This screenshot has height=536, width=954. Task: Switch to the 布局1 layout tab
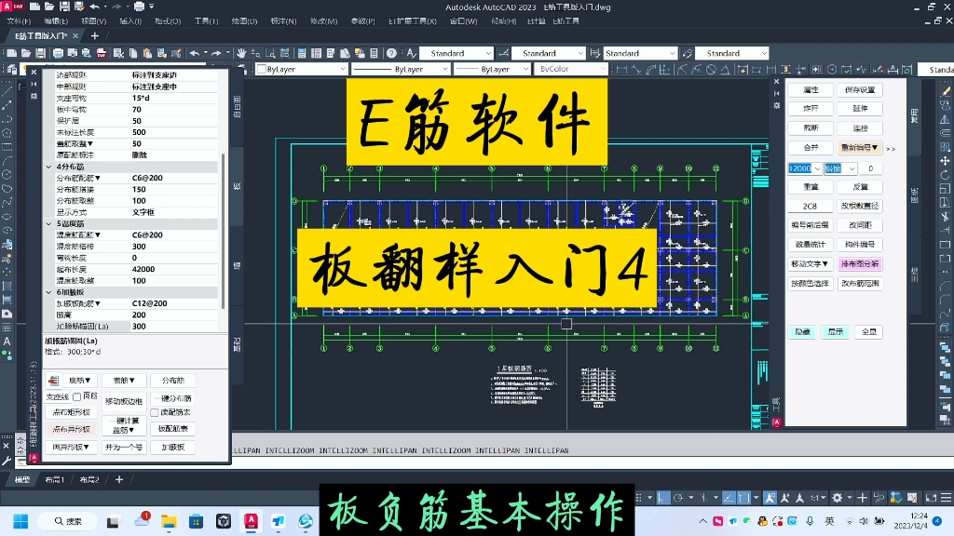click(54, 479)
